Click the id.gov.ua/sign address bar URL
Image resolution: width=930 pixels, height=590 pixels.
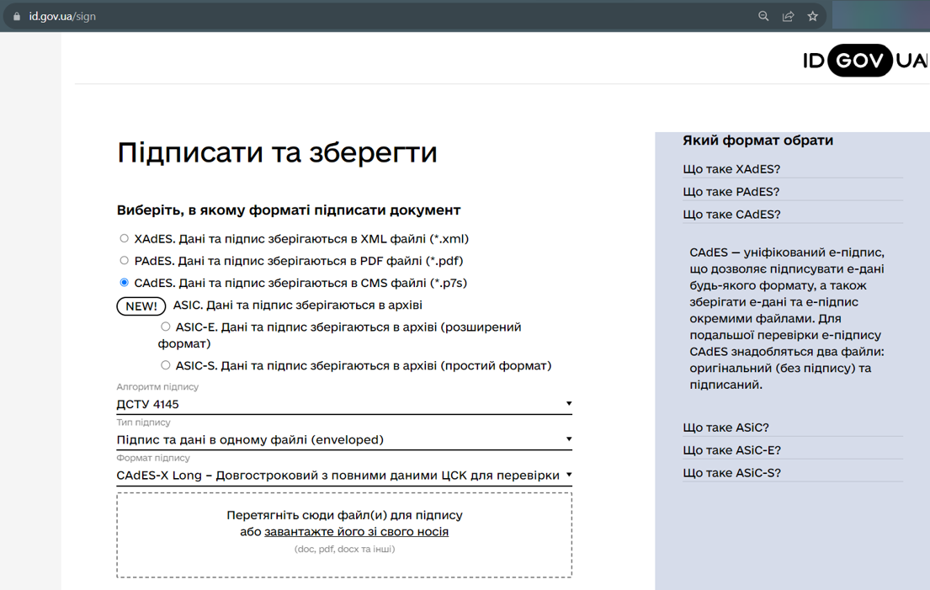[x=62, y=17]
